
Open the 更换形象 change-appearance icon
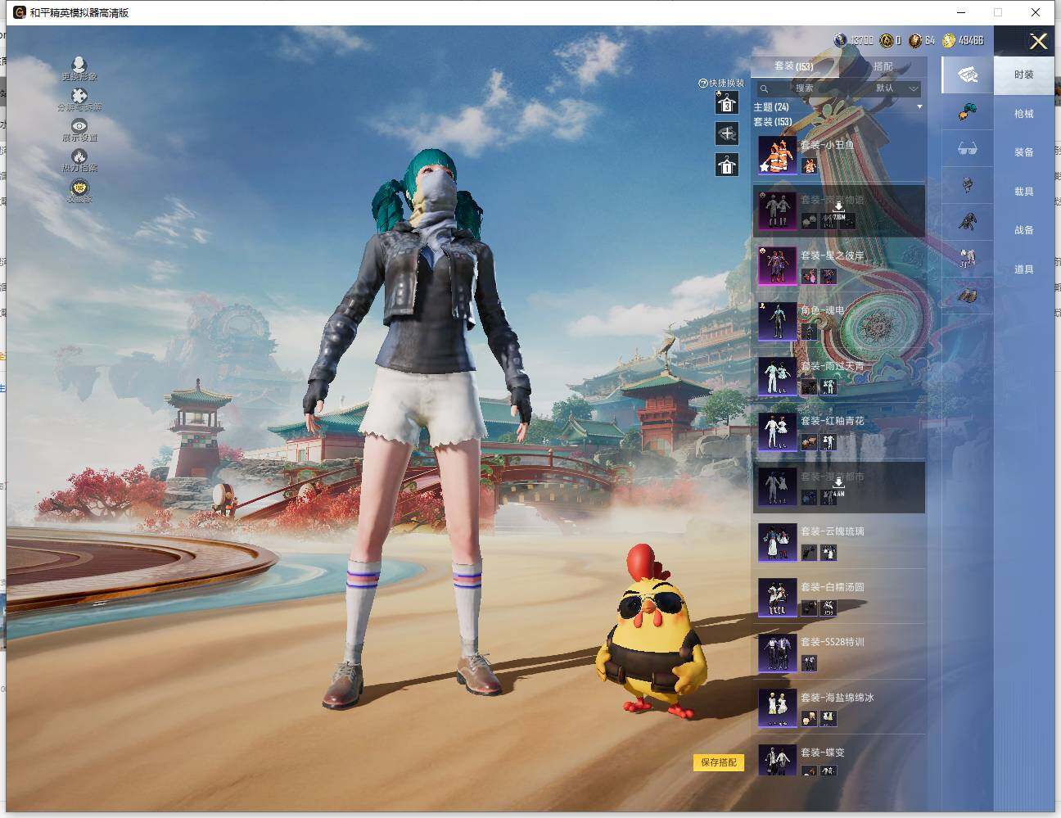[x=79, y=64]
